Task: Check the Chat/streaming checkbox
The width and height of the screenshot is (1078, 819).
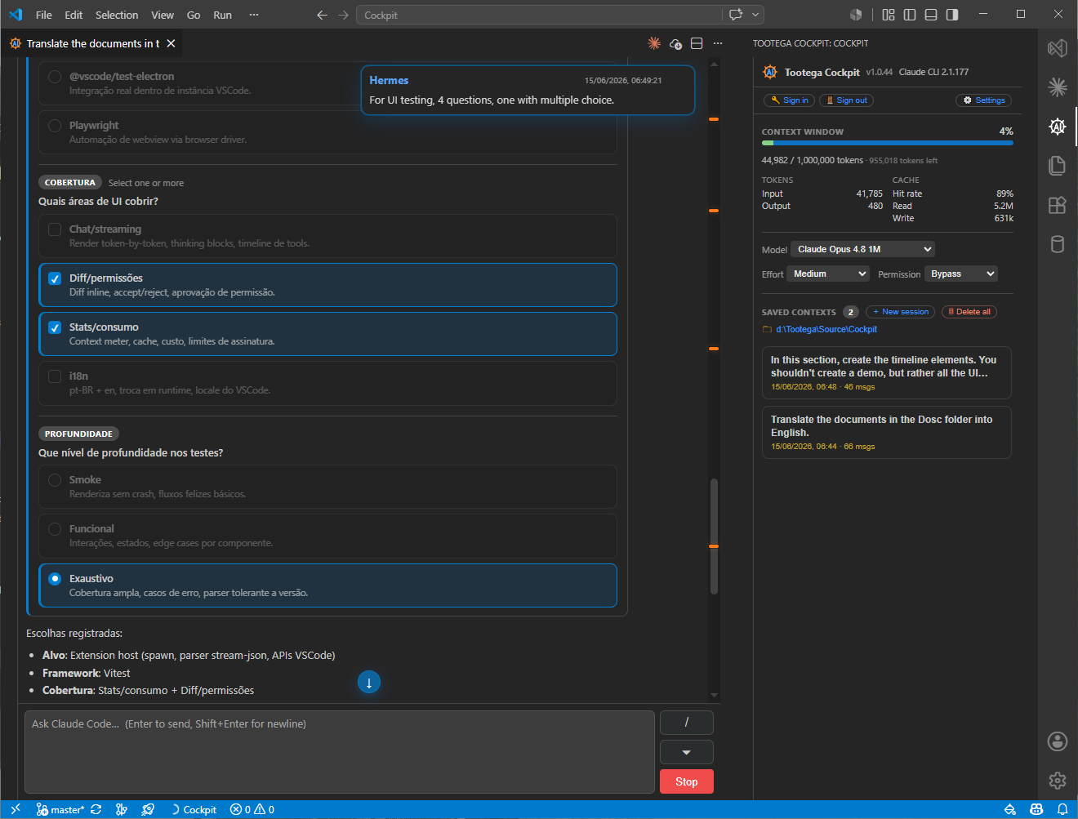Action: pos(55,229)
